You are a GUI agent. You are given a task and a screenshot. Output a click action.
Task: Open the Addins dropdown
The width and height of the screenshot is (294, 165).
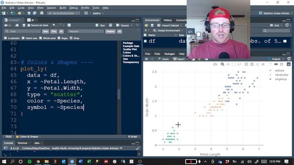point(98,13)
